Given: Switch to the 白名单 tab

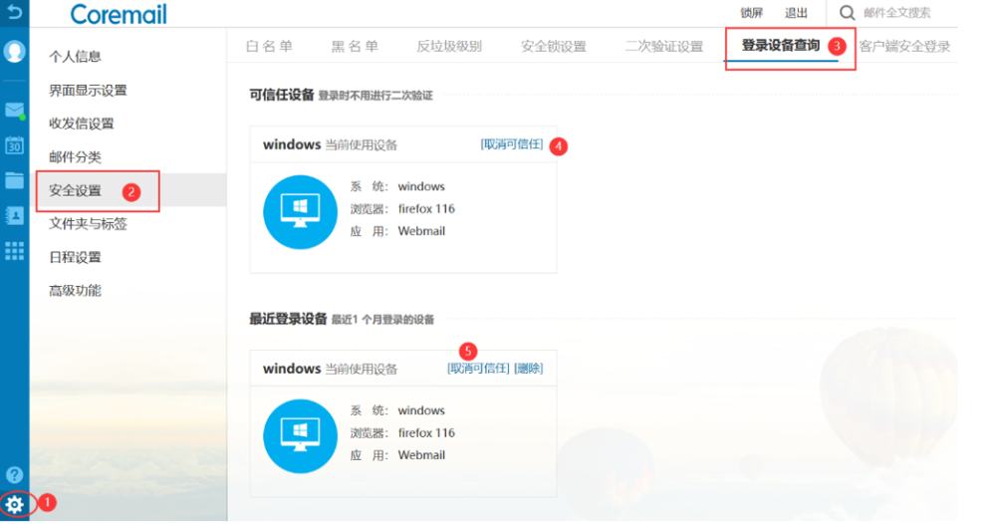Looking at the screenshot, I should coord(269,47).
